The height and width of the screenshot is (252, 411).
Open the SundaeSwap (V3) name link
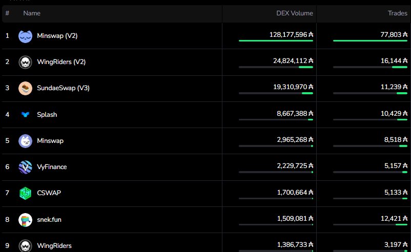pos(63,88)
